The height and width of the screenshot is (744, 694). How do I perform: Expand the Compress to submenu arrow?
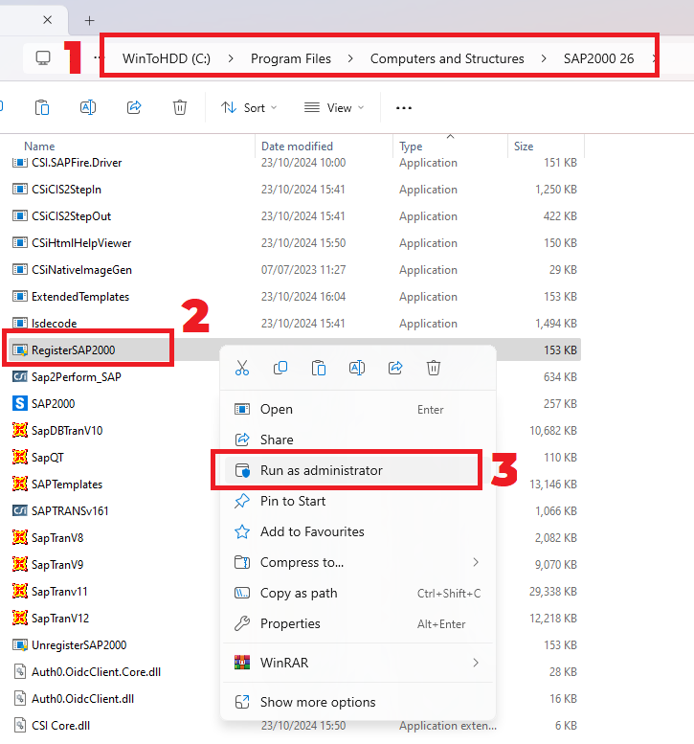click(x=476, y=562)
